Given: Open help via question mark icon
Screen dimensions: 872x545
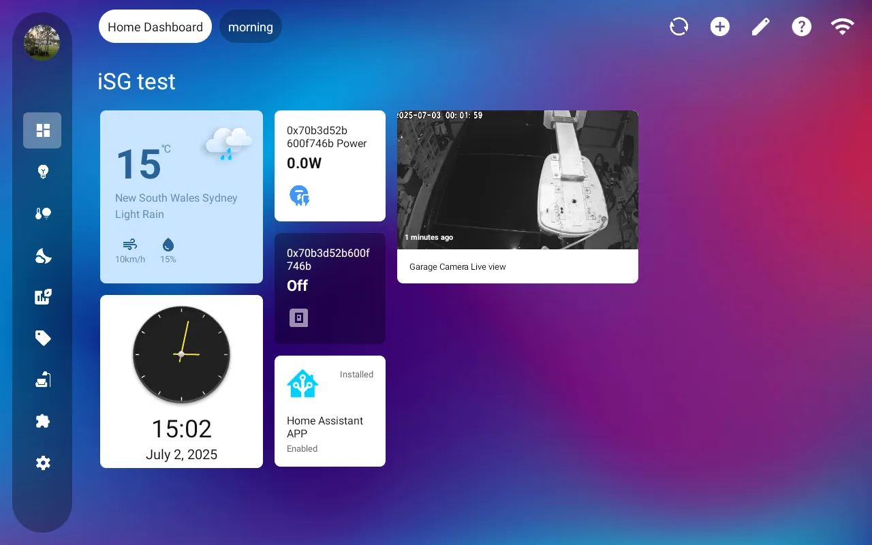Looking at the screenshot, I should point(801,27).
